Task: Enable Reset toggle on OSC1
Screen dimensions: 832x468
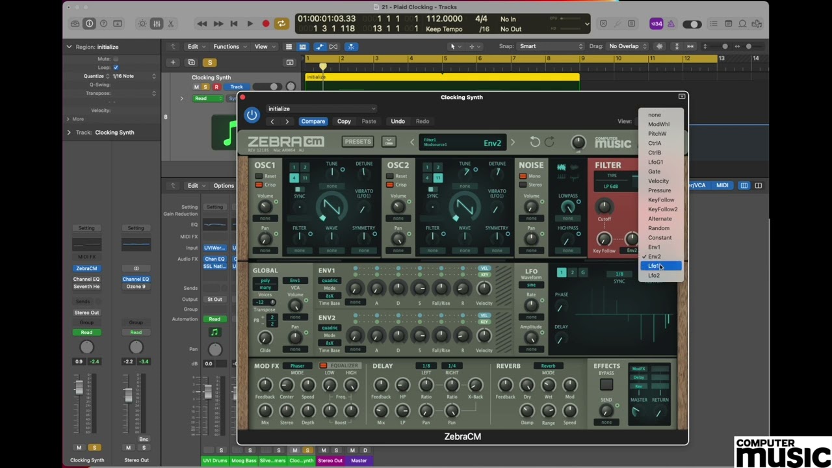Action: coord(259,176)
